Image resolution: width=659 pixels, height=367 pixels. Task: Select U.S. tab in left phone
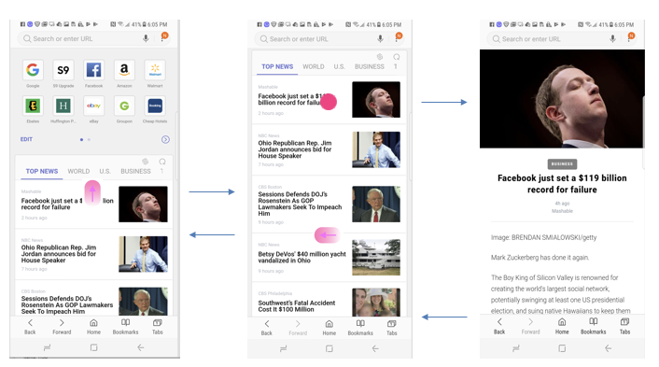click(105, 171)
